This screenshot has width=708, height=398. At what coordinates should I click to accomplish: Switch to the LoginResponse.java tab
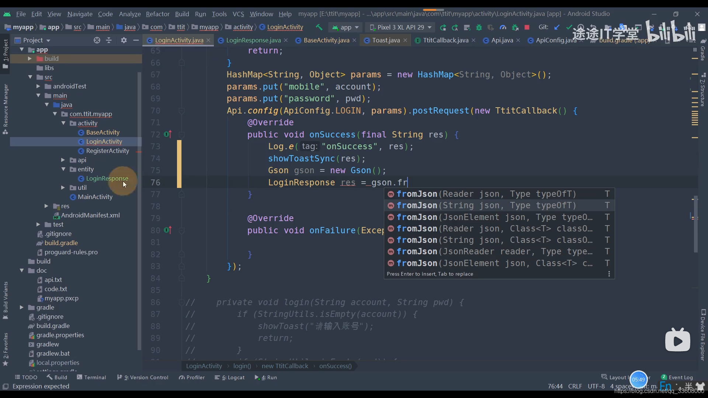(x=253, y=40)
